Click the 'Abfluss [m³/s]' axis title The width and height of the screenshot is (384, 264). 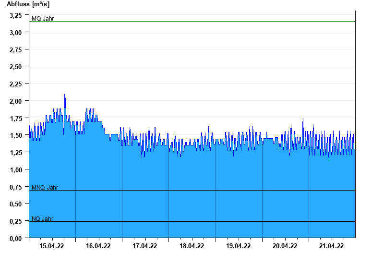click(28, 4)
